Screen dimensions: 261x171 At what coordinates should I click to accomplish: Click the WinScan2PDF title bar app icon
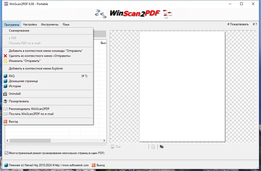[6, 4]
